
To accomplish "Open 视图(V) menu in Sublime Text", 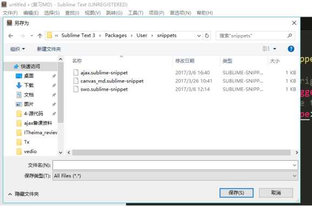I will tap(92, 13).
